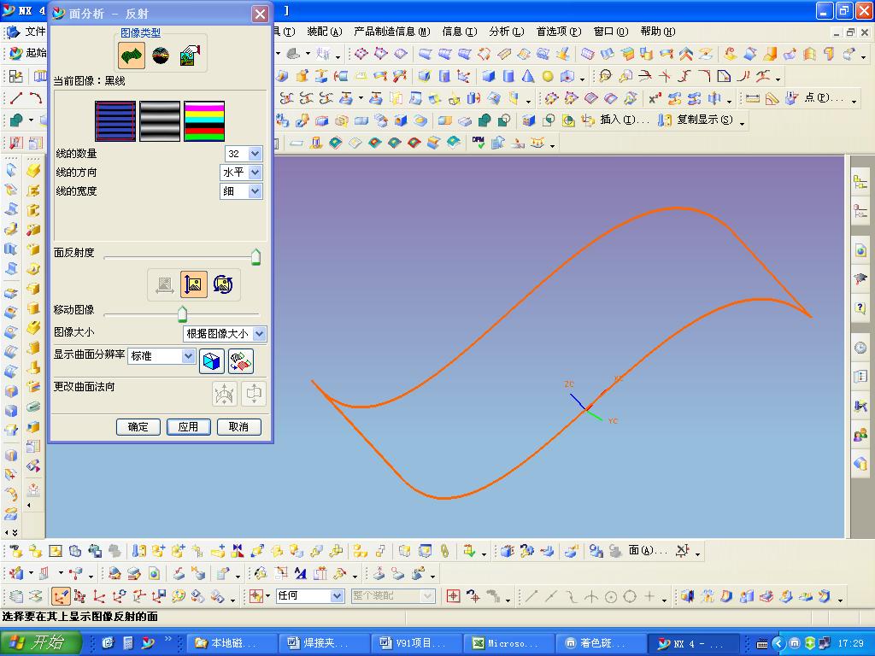Open the assembly navigator sidebar icon
This screenshot has width=875, height=656.
point(860,182)
